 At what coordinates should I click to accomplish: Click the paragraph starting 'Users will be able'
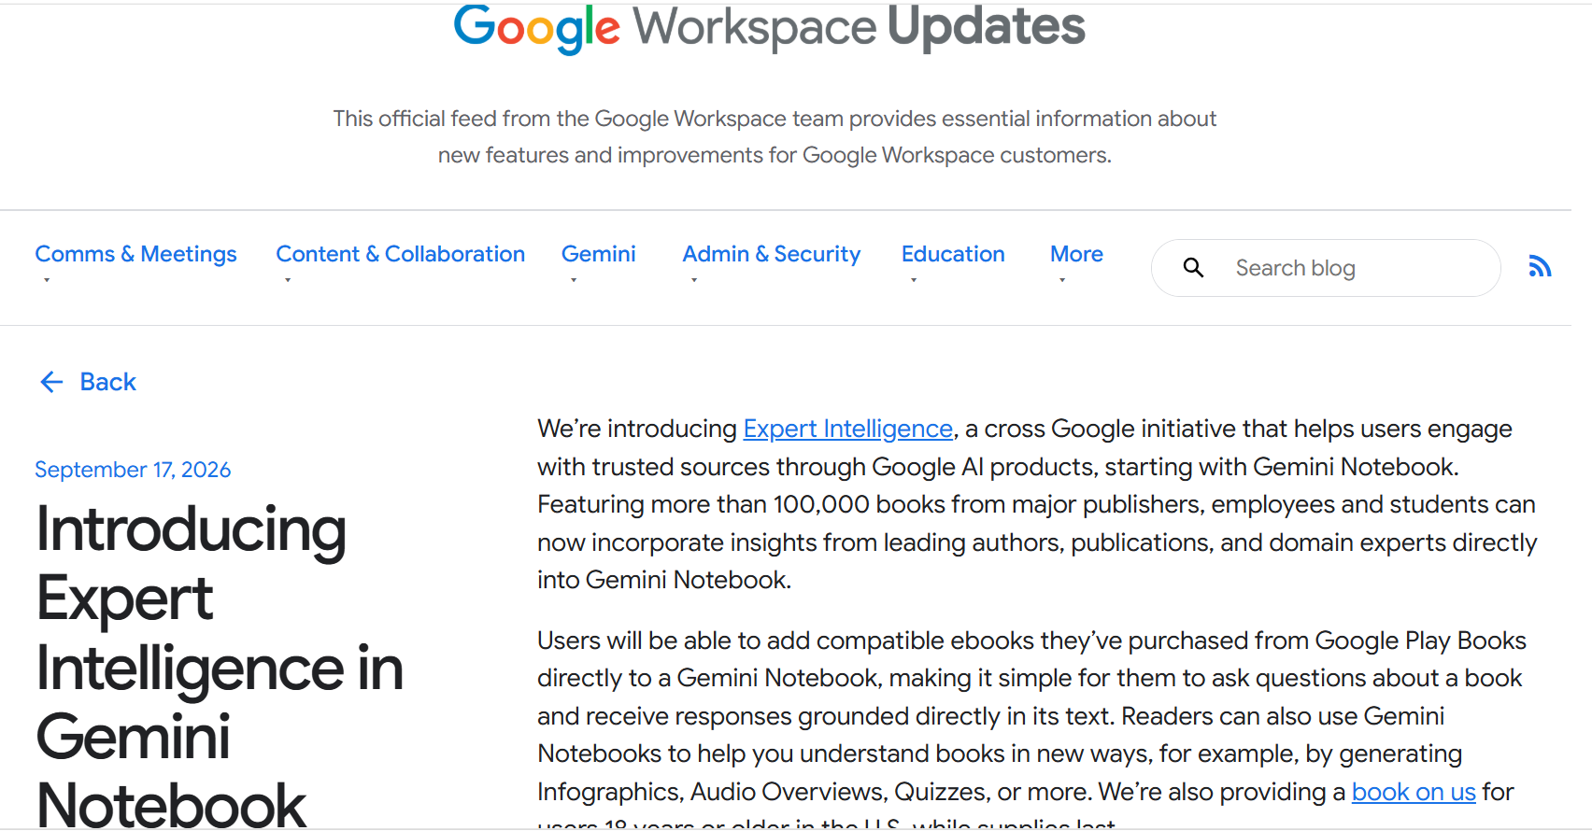pos(1031,728)
